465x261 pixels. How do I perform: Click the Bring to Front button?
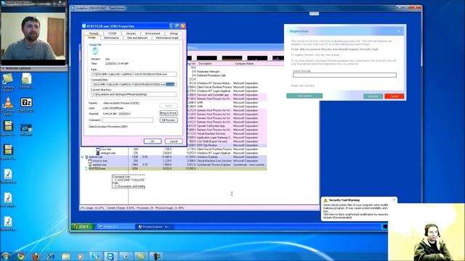(169, 113)
